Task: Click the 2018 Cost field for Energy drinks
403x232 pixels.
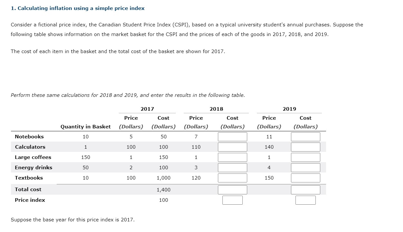Action: tap(232, 167)
